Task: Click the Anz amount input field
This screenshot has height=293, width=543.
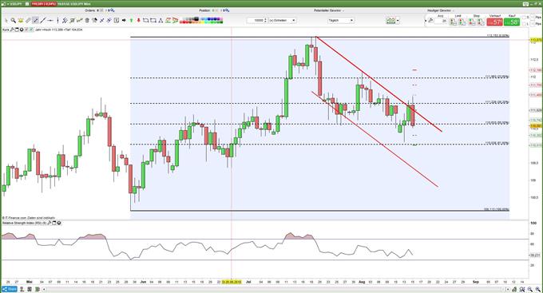Action: [x=441, y=21]
